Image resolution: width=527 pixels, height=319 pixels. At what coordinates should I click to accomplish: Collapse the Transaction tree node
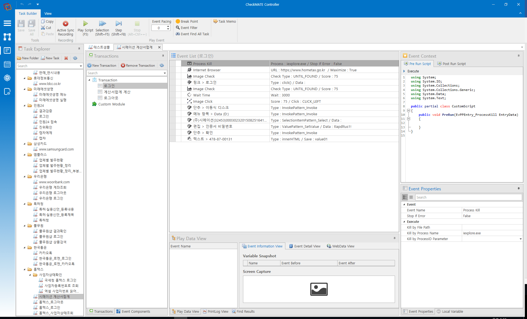89,80
